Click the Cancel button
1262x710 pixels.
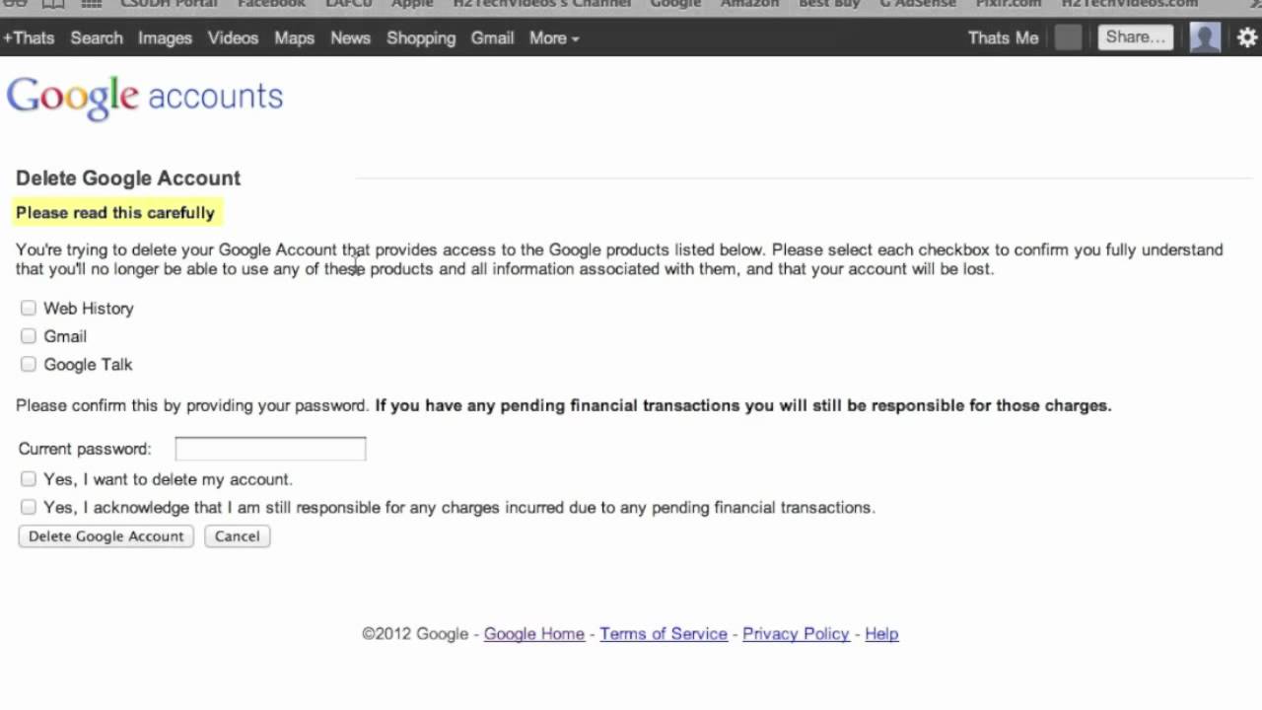pyautogui.click(x=238, y=536)
